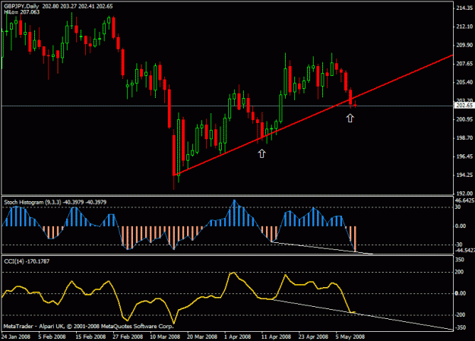
Task: Click the 27 Feb 2008 date label
Action: (x=128, y=336)
